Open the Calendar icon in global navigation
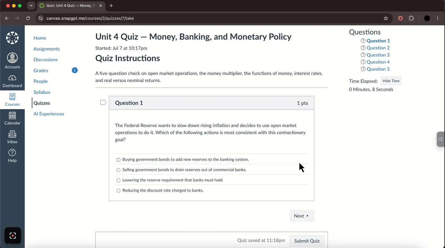 click(x=12, y=115)
